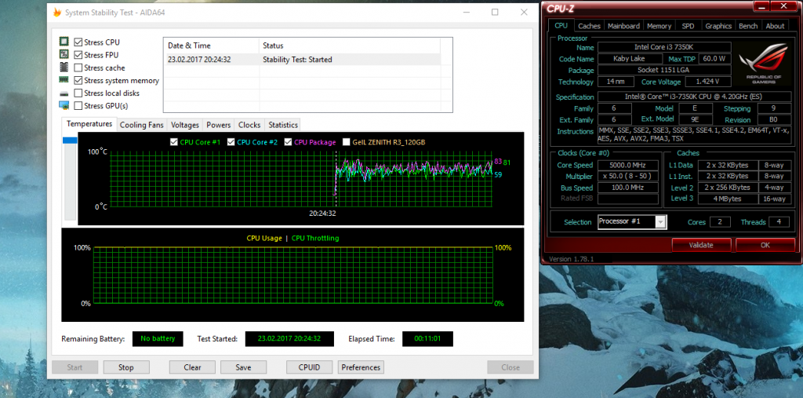
Task: Click the Core Voltage 1.424 V value
Action: pyautogui.click(x=707, y=82)
